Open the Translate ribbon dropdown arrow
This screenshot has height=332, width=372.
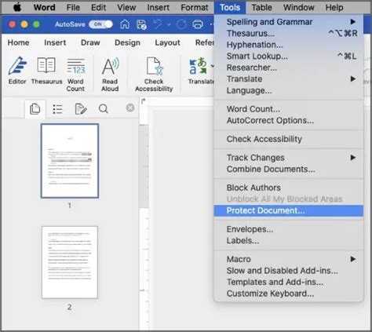click(x=212, y=65)
